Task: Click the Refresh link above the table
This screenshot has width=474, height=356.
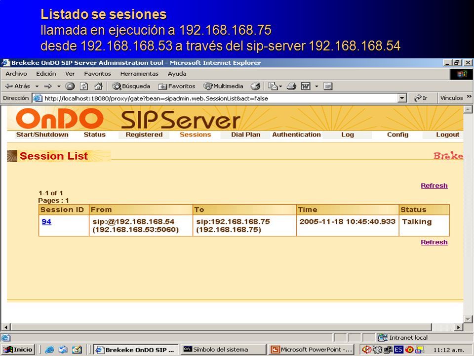Action: pyautogui.click(x=434, y=185)
